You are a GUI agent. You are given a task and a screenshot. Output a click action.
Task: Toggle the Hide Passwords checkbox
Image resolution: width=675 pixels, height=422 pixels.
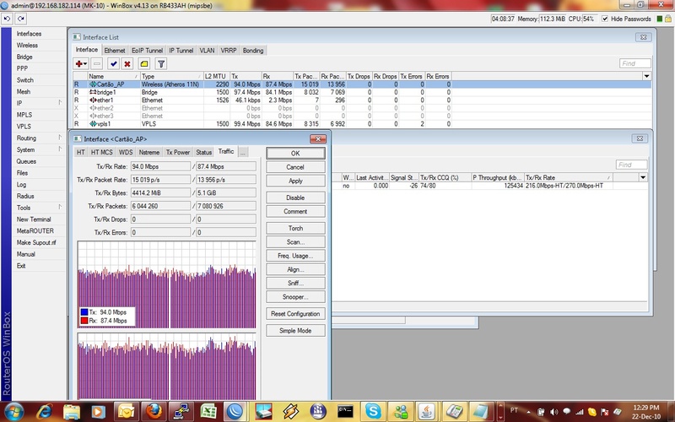tap(605, 19)
